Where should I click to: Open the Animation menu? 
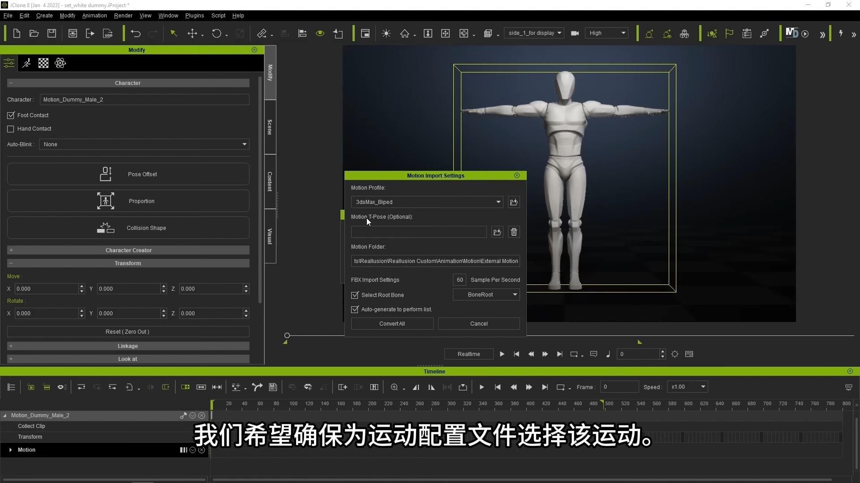coord(94,15)
